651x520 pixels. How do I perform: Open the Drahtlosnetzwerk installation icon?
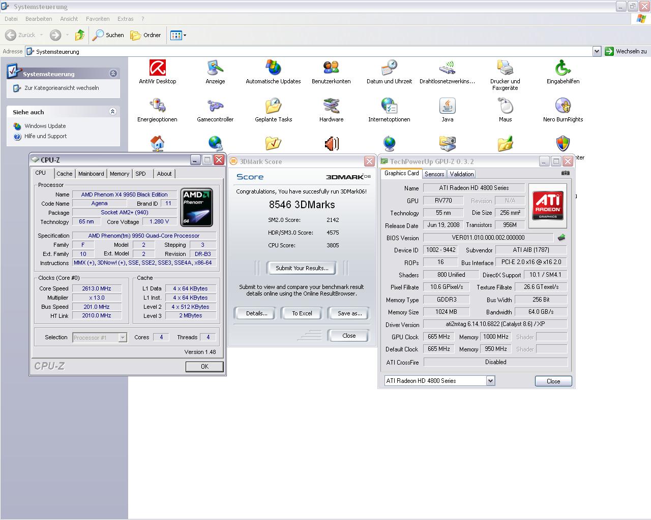click(447, 72)
